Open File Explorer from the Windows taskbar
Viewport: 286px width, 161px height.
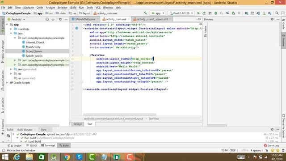29,157
